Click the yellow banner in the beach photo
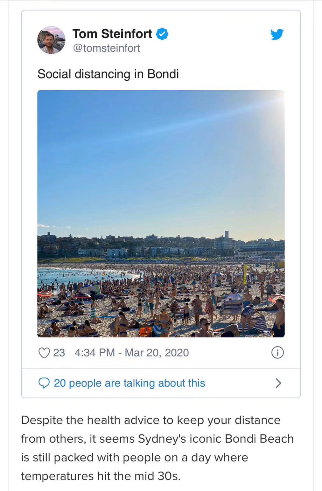The height and width of the screenshot is (491, 322). (245, 274)
